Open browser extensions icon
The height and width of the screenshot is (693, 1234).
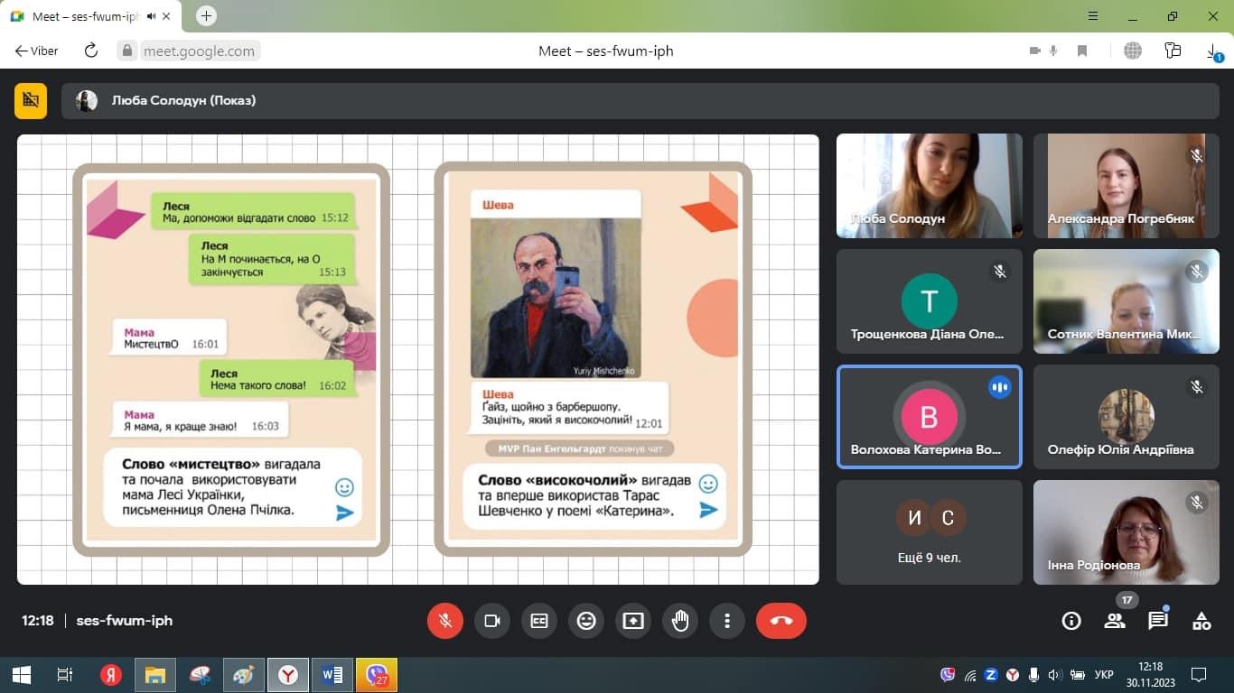pos(1173,51)
